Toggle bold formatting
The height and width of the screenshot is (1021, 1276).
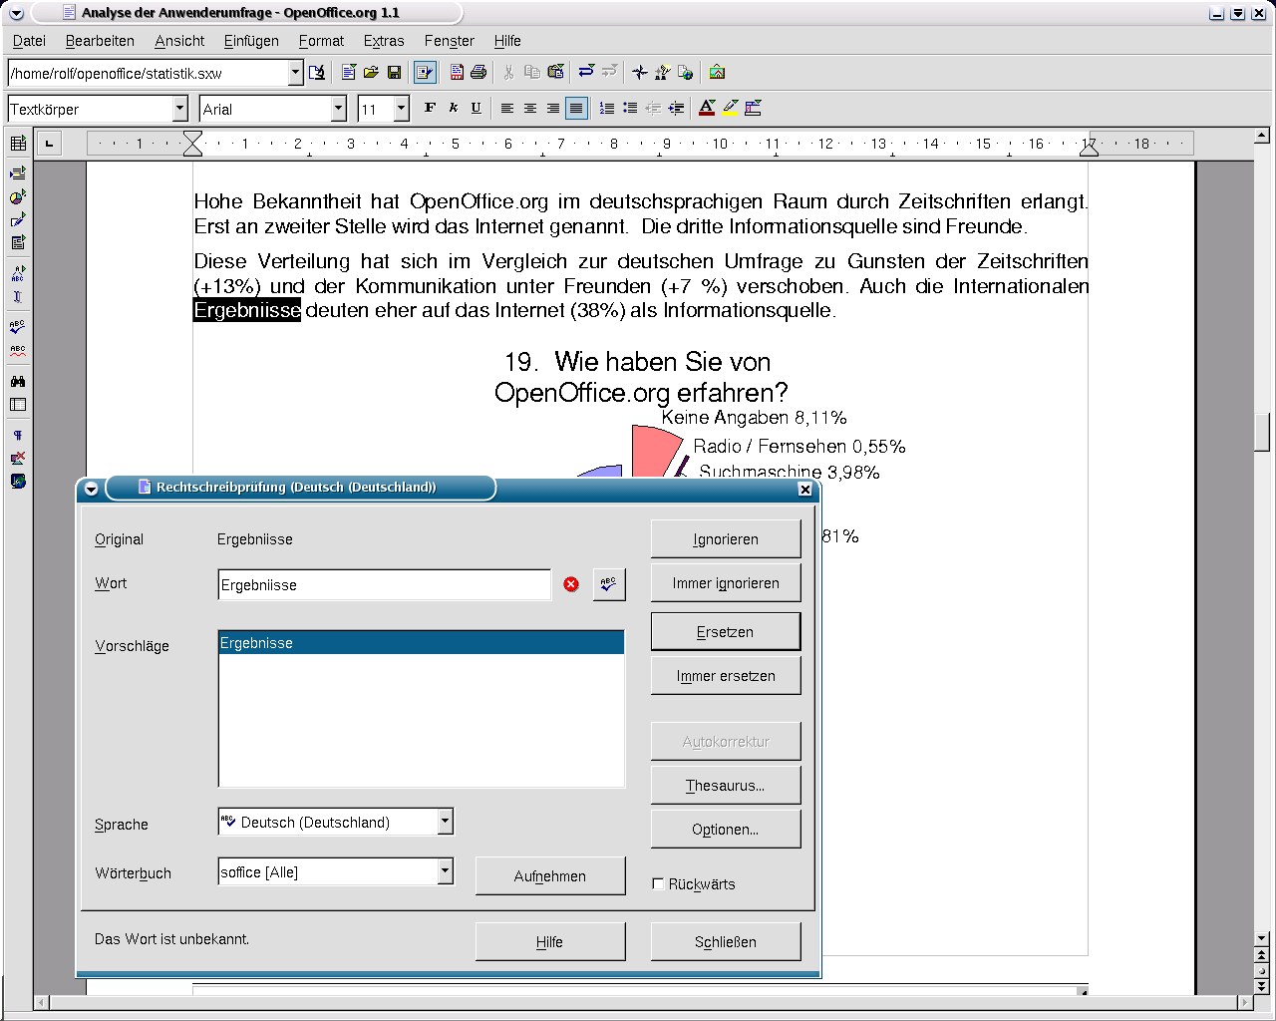(x=430, y=109)
